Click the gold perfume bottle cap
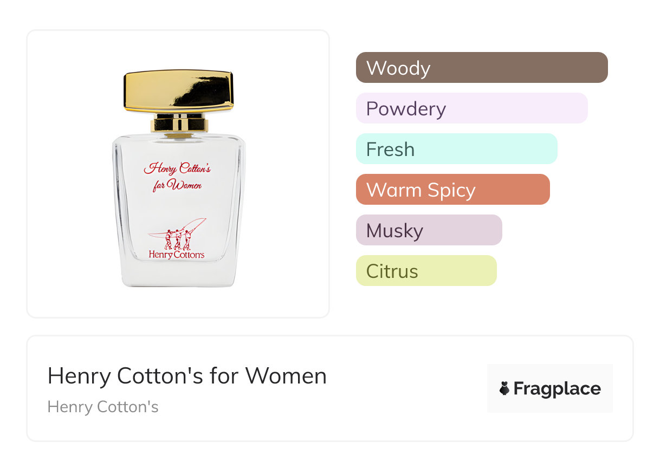 coord(179,90)
